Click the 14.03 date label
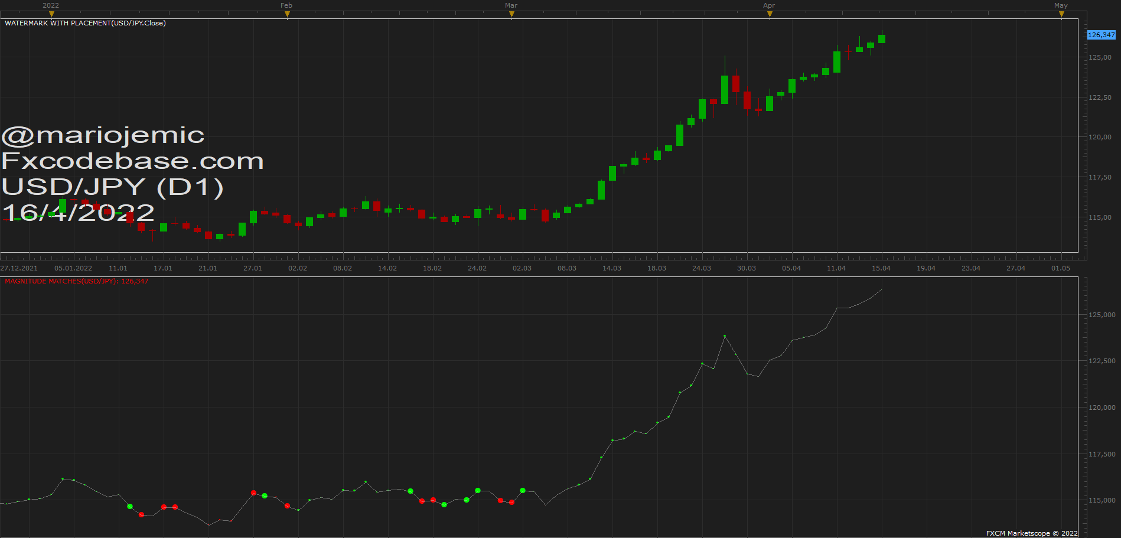The height and width of the screenshot is (538, 1121). coord(612,268)
